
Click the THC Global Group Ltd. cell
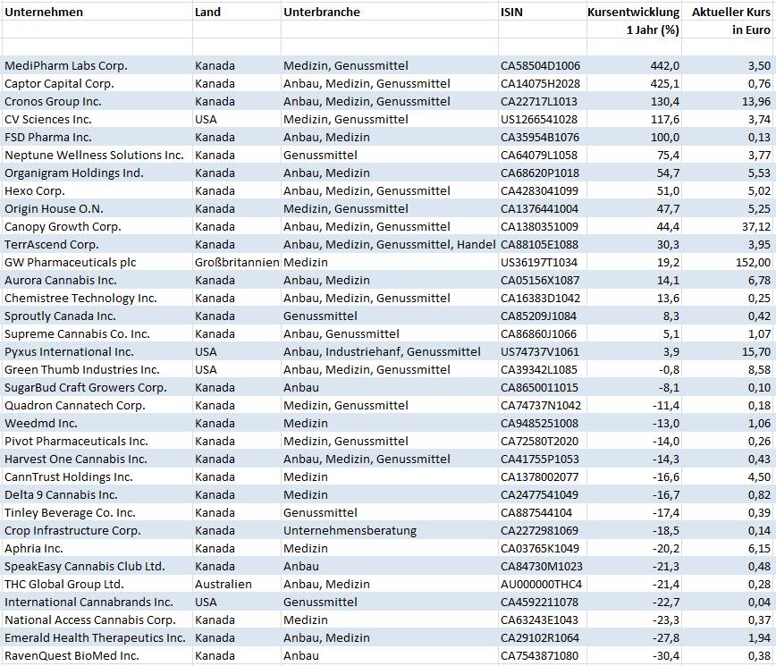[x=97, y=584]
